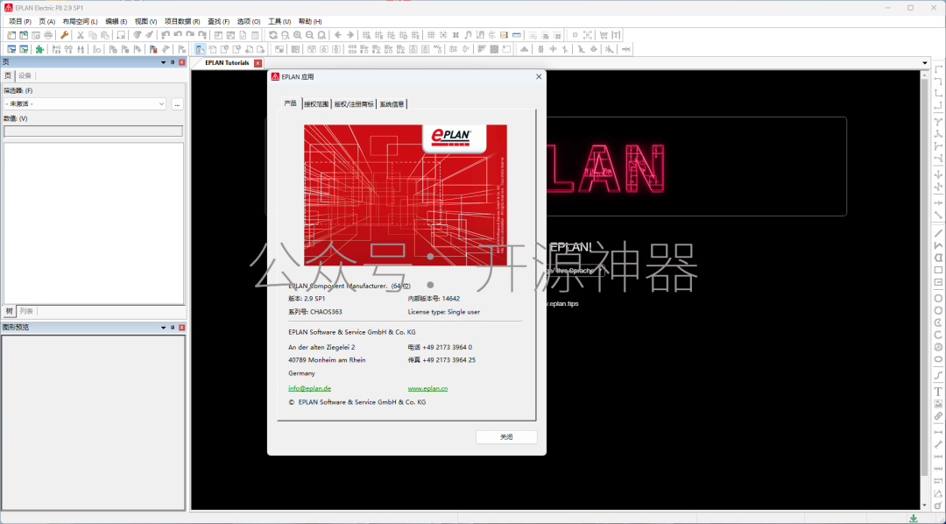This screenshot has width=946, height=524.
Task: Open the 视图 (V) menu
Action: pos(145,22)
